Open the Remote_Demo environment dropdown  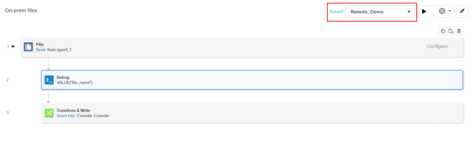(380, 12)
